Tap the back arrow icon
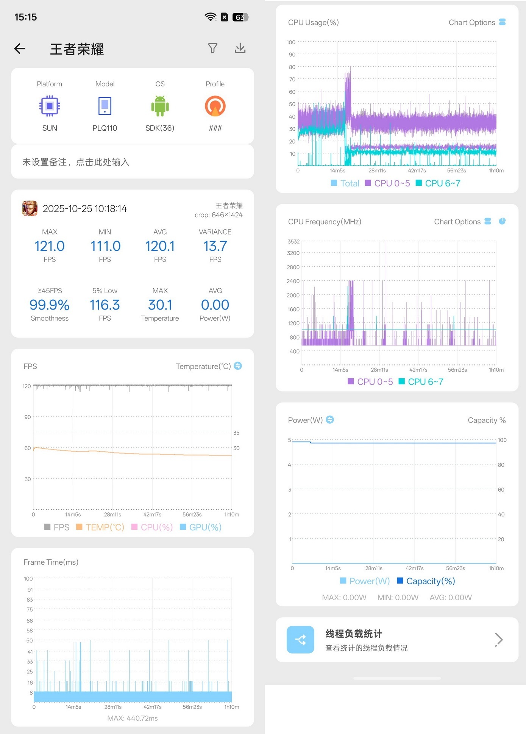 click(20, 49)
